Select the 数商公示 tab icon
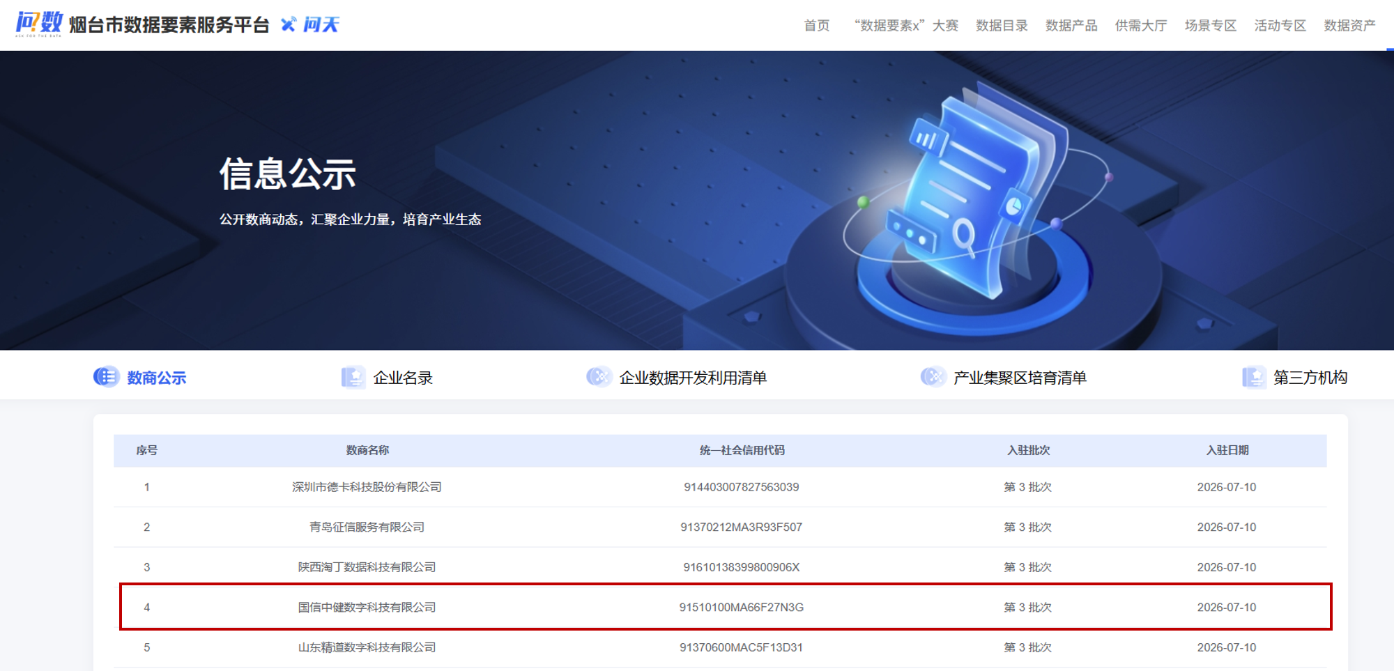This screenshot has height=671, width=1394. [107, 377]
